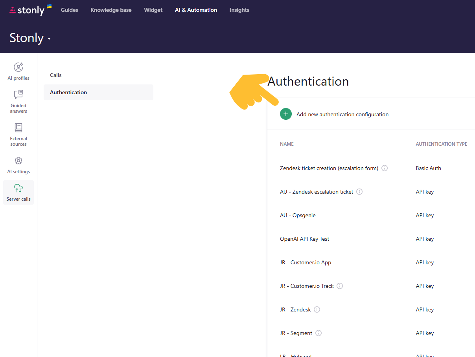Open External sources from the sidebar
The height and width of the screenshot is (357, 475).
tap(18, 134)
